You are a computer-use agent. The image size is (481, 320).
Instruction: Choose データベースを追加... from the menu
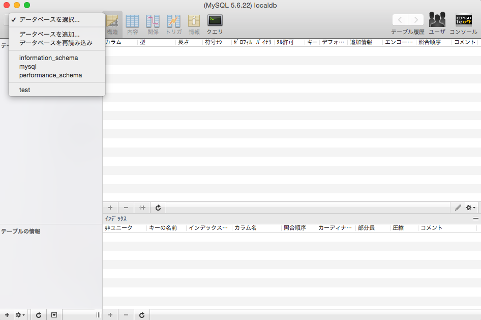point(57,35)
